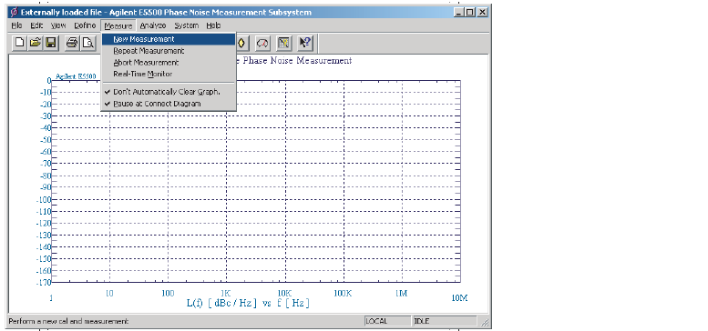Click the yellow diamond toolbar icon

click(x=243, y=44)
